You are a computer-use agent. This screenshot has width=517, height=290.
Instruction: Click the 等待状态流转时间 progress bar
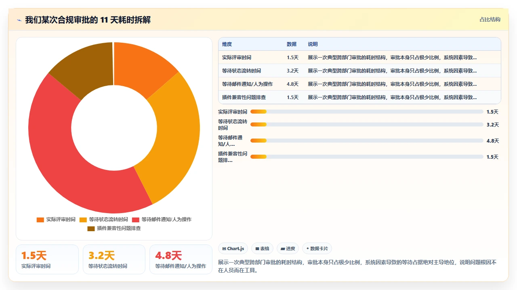pyautogui.click(x=367, y=124)
